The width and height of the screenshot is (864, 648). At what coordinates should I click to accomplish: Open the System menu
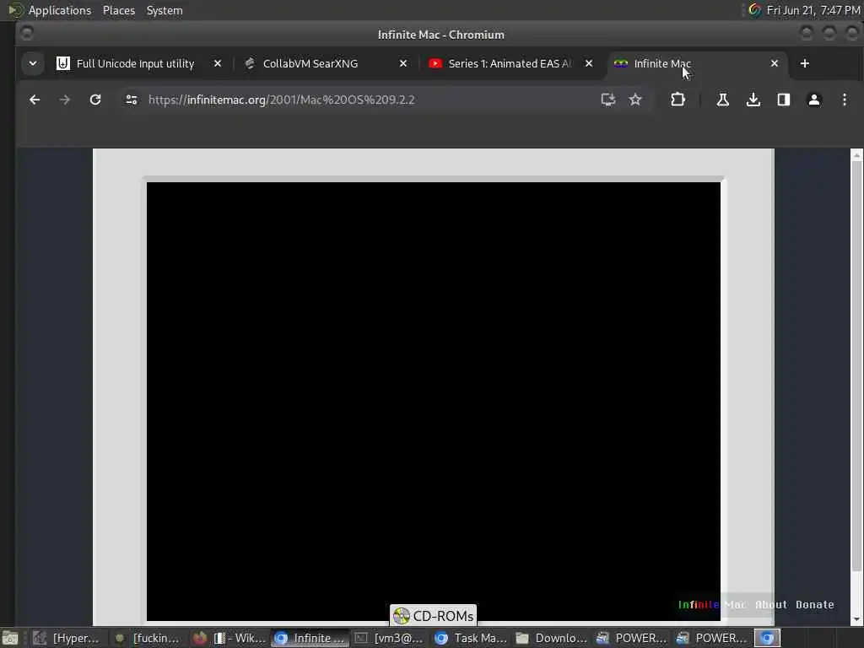click(165, 10)
